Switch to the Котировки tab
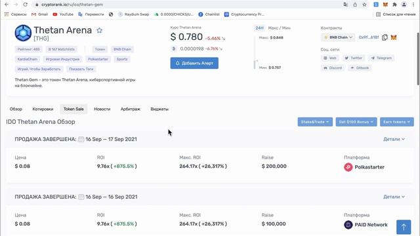 coord(43,109)
